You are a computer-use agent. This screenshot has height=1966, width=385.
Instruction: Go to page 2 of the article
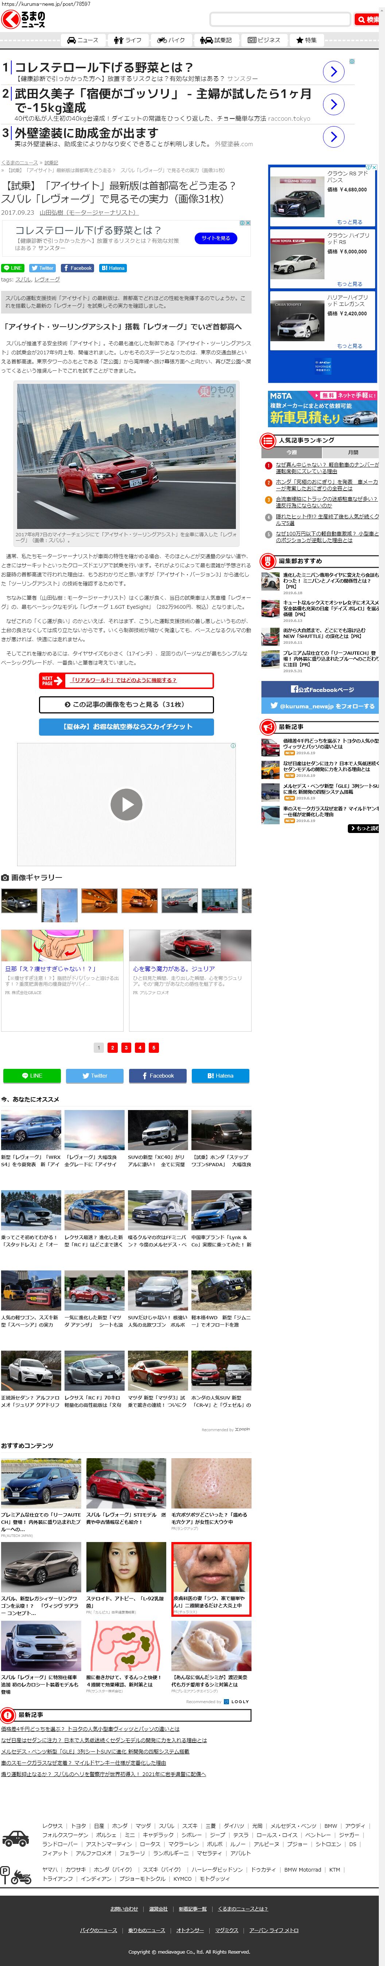pos(112,1048)
